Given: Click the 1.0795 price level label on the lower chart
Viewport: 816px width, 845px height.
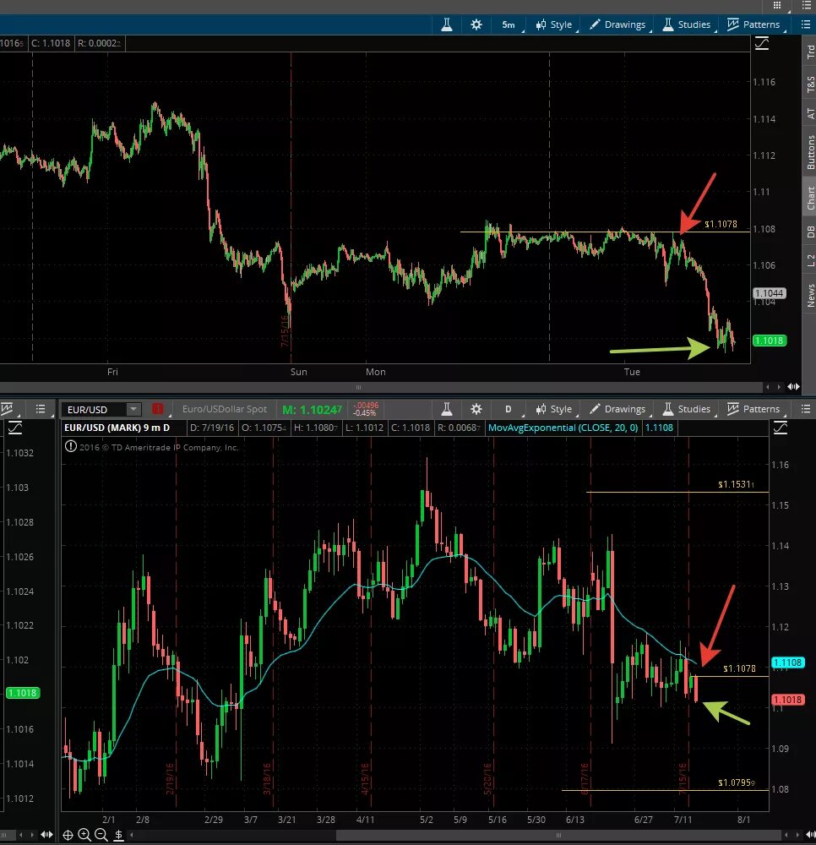Looking at the screenshot, I should (737, 782).
